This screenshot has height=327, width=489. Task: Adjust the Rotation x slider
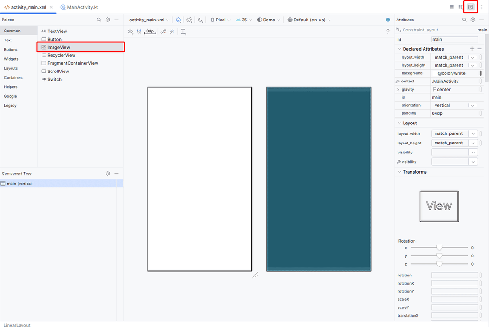pyautogui.click(x=439, y=248)
